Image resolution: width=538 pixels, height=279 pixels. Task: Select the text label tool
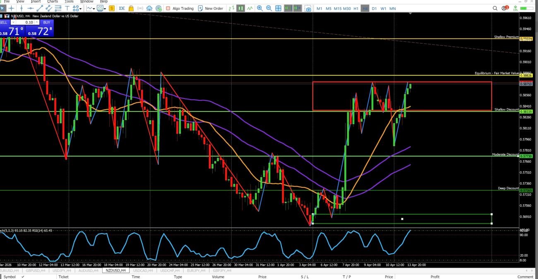click(x=67, y=8)
